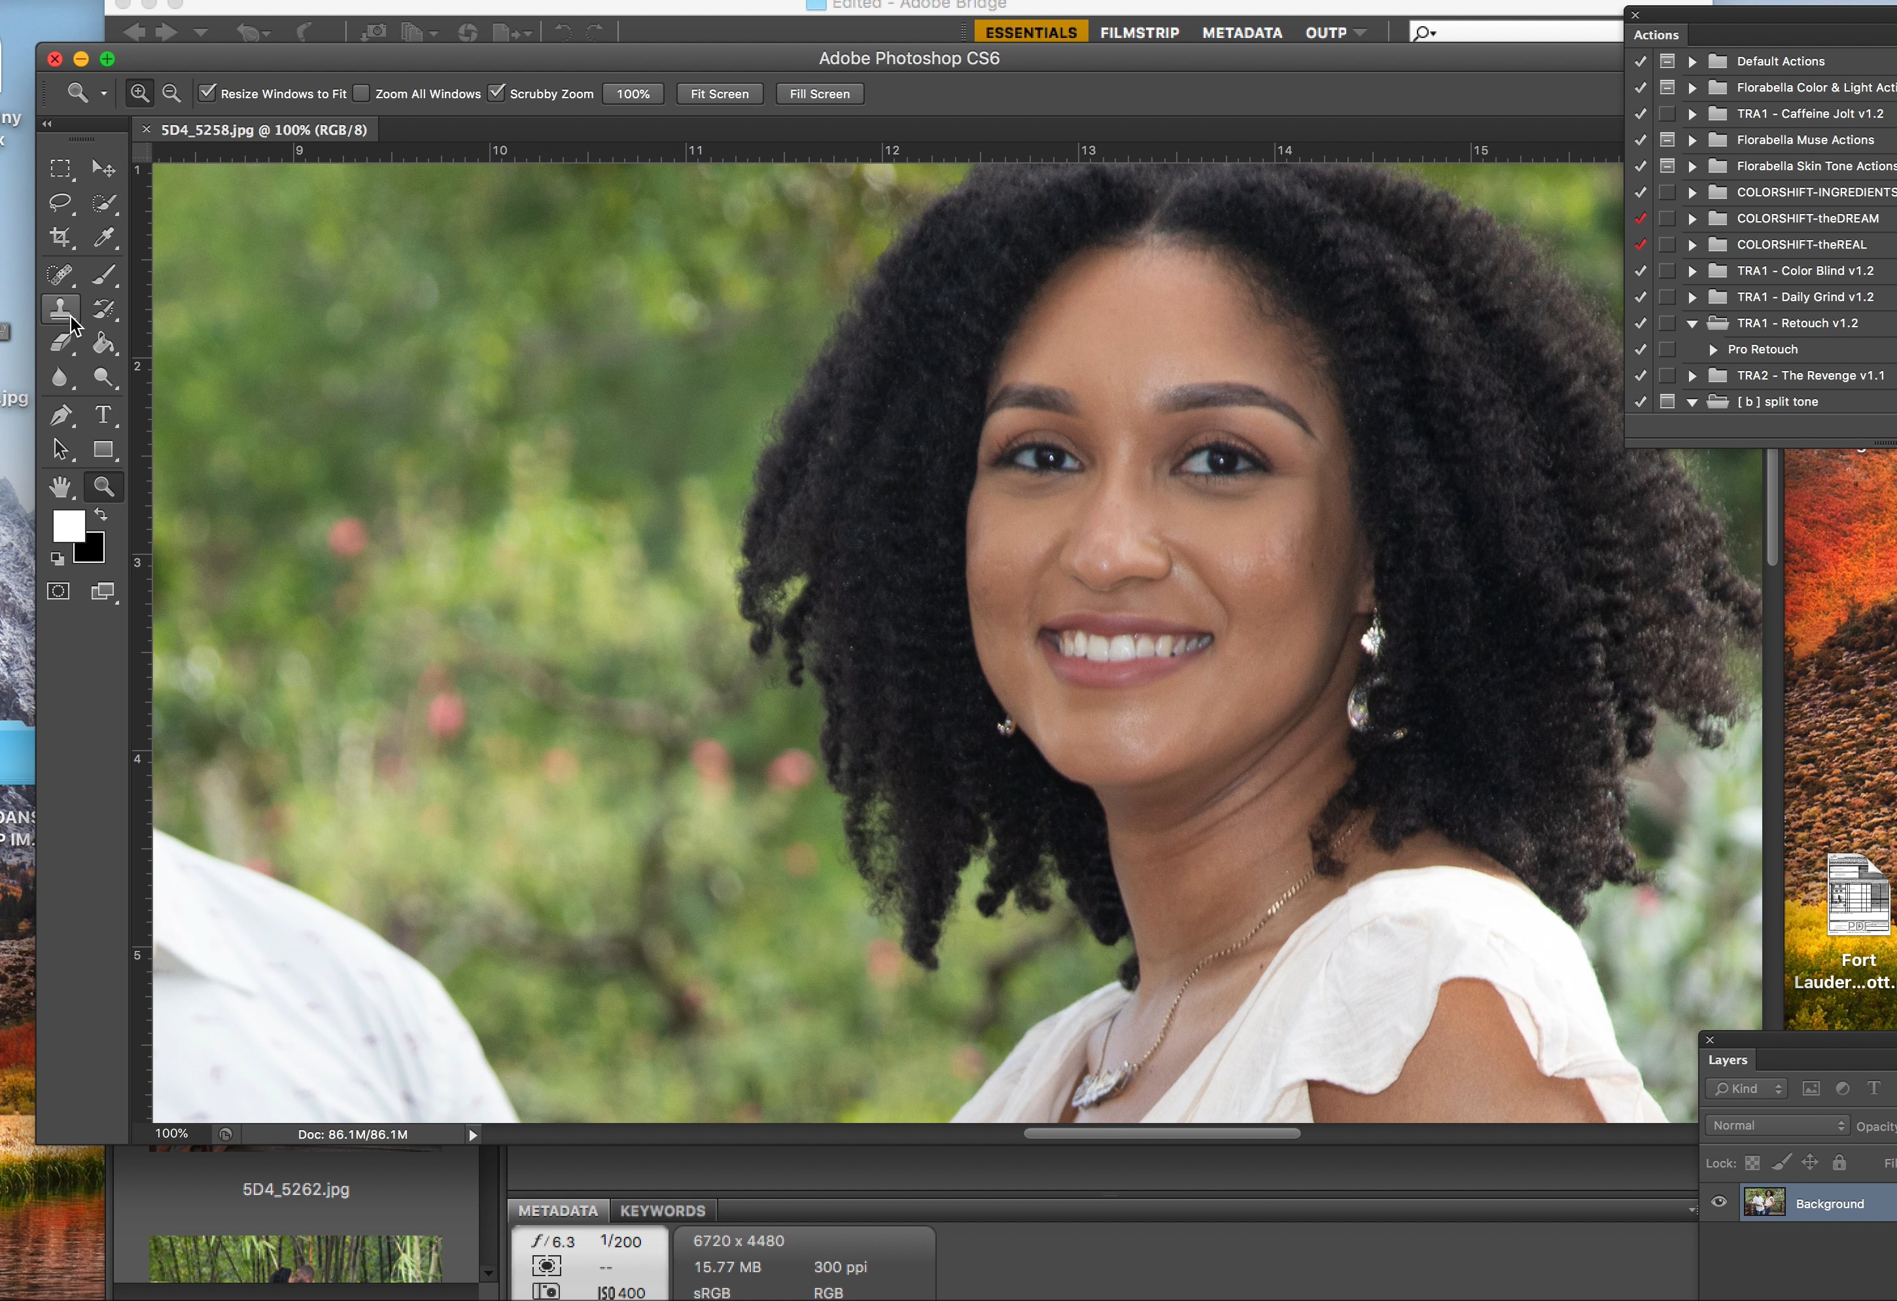Choose Zoom In mode in options bar
Viewport: 1897px width, 1301px height.
[x=139, y=94]
